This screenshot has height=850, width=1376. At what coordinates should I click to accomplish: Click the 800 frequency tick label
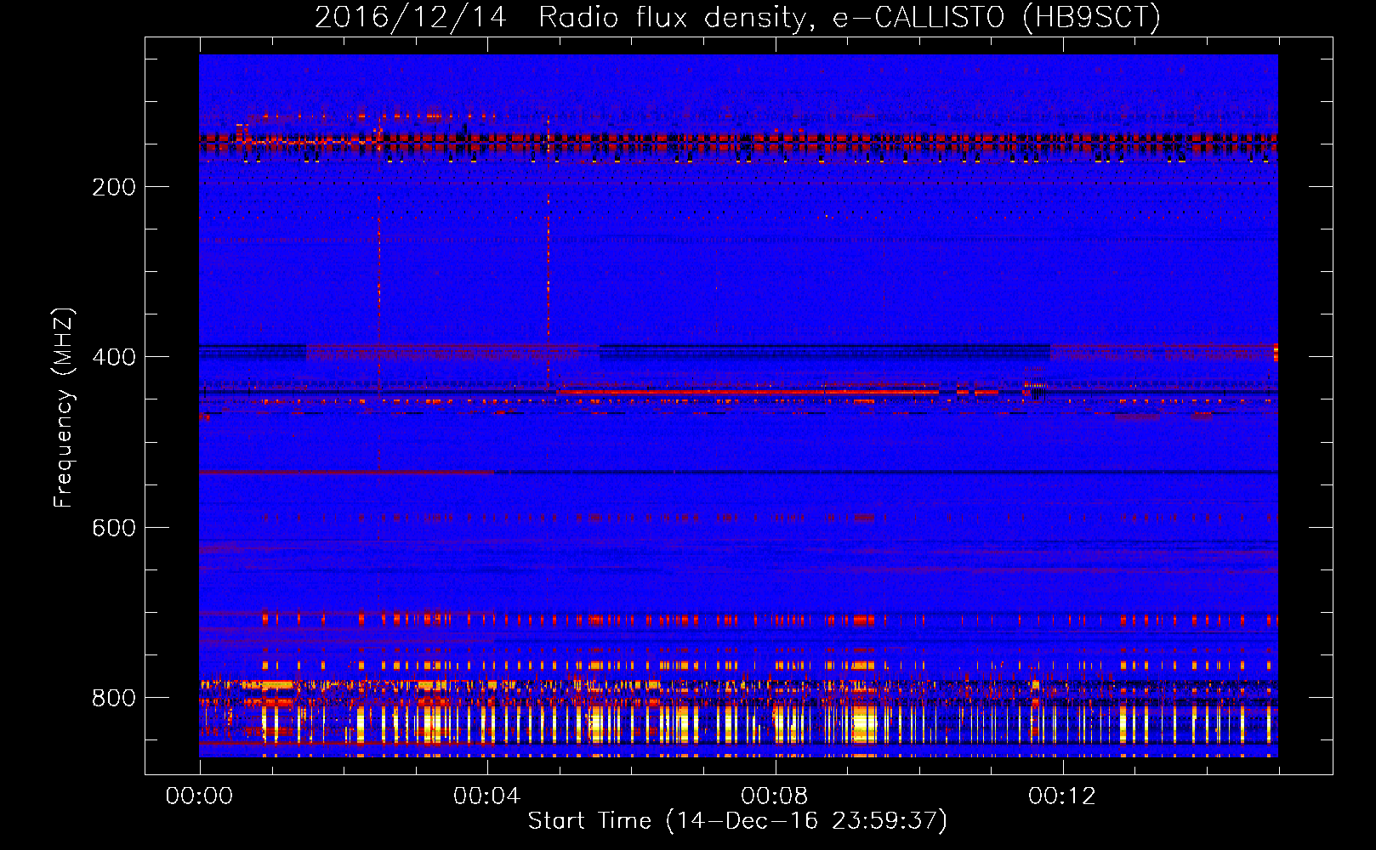click(x=114, y=698)
